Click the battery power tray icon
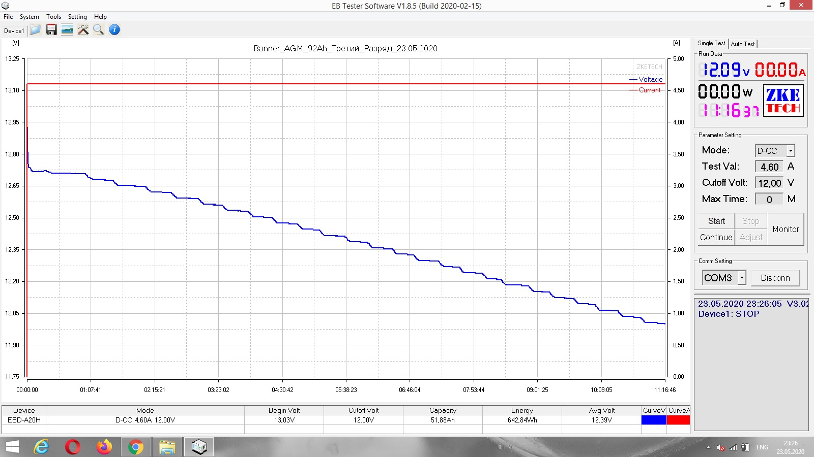This screenshot has height=457, width=814. [x=745, y=447]
